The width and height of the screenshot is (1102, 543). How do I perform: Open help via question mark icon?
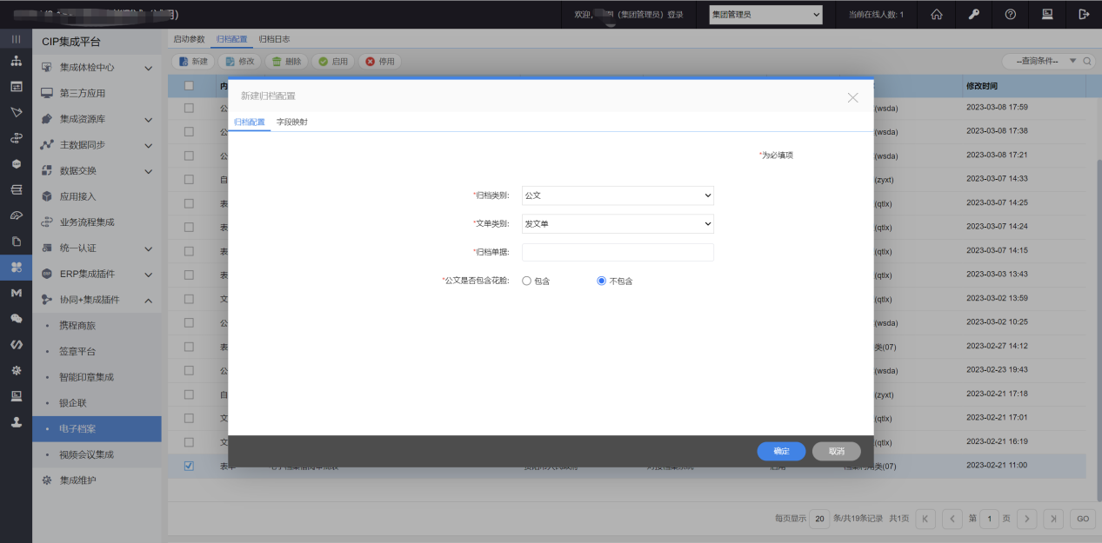tap(1010, 14)
